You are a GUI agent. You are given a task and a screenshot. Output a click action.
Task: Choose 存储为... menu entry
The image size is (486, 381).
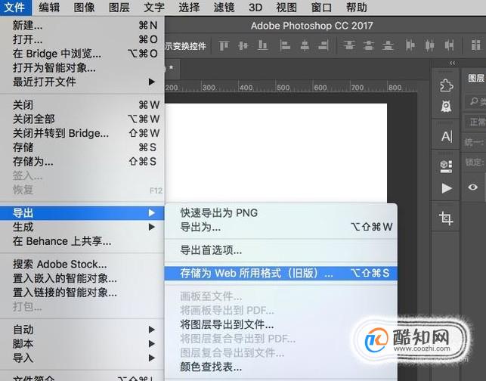[82, 162]
